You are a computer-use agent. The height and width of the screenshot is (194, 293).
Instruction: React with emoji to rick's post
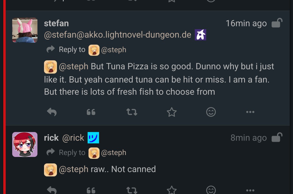211,190
